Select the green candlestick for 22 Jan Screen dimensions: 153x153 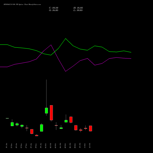coord(17,124)
